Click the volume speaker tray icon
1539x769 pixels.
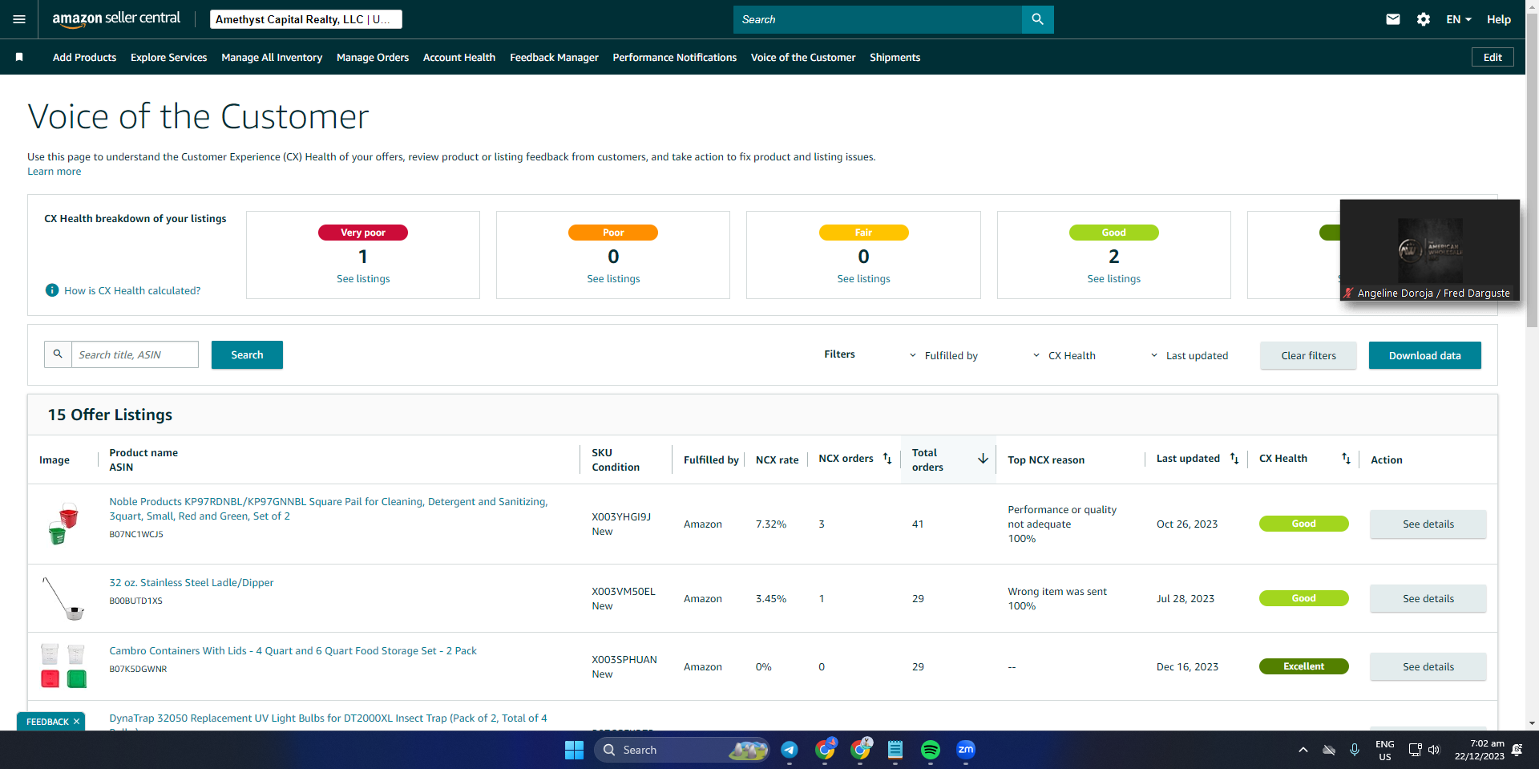(1434, 750)
